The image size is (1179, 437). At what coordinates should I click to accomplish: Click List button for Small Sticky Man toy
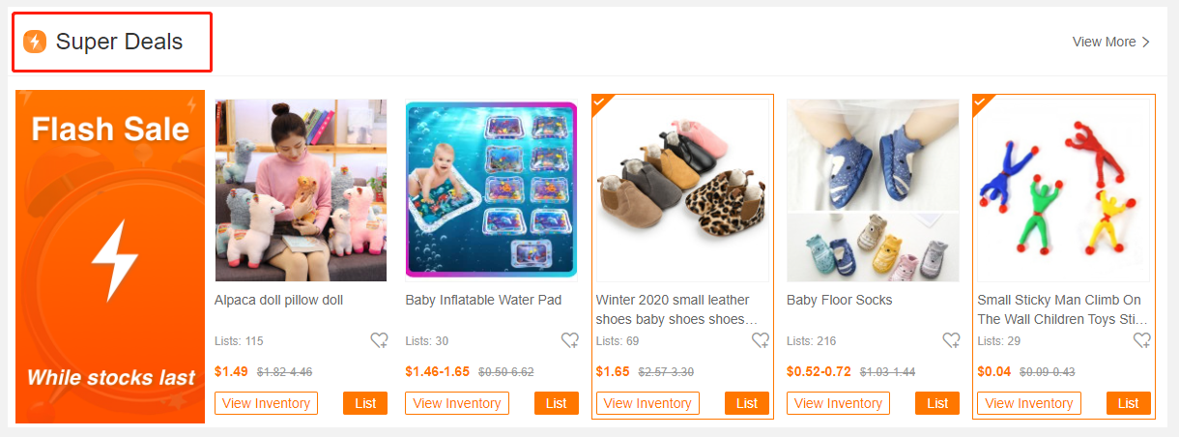pos(1128,403)
